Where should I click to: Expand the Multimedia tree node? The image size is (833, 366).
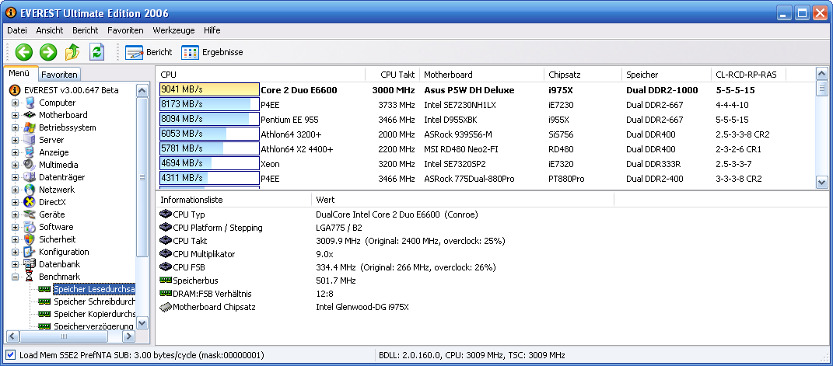coord(15,165)
